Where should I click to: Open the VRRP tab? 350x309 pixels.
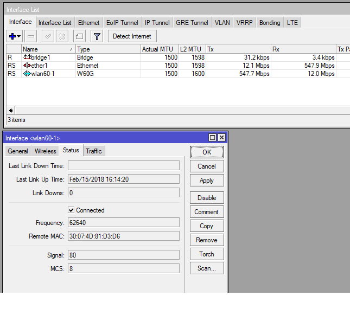[245, 23]
